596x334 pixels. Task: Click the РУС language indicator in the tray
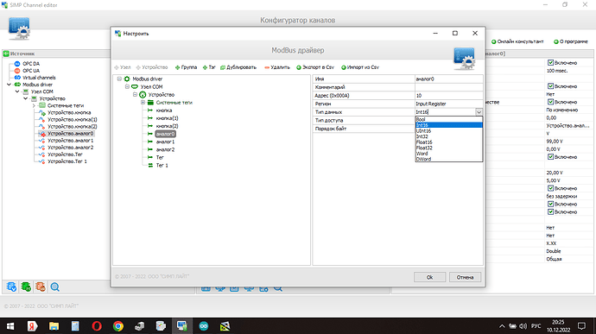pyautogui.click(x=536, y=326)
